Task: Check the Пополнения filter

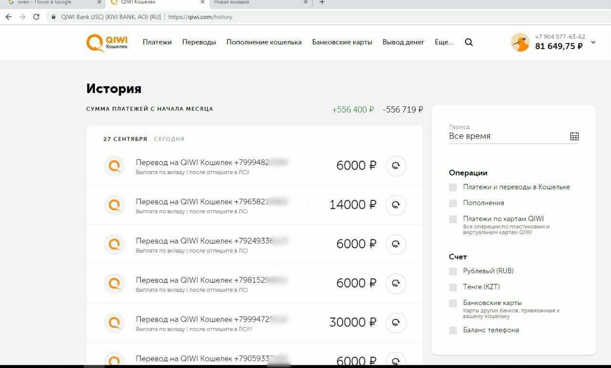Action: [x=453, y=203]
